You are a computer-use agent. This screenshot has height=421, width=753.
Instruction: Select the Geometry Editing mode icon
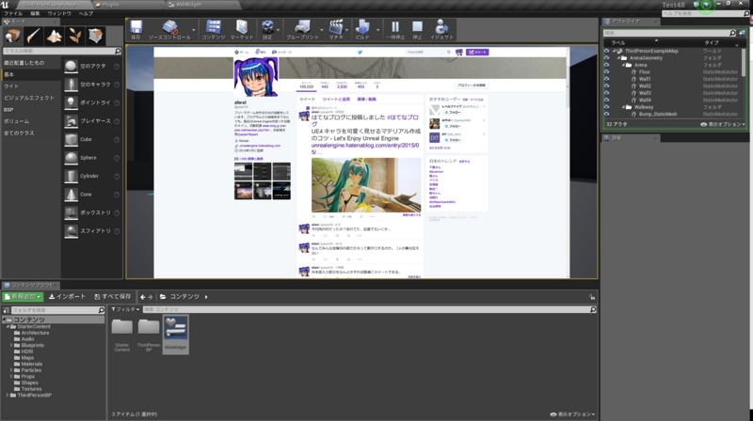pyautogui.click(x=95, y=36)
